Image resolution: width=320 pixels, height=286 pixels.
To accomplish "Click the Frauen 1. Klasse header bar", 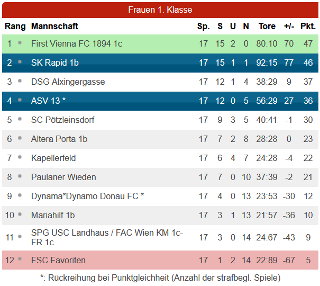I will pos(160,10).
